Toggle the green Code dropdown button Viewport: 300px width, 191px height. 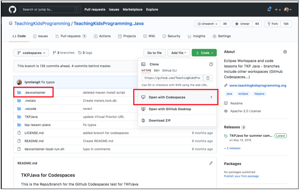point(204,53)
